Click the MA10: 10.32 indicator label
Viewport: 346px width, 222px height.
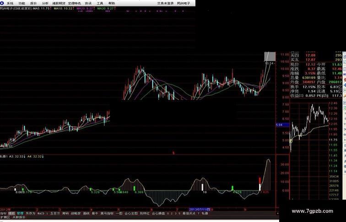pyautogui.click(x=64, y=8)
